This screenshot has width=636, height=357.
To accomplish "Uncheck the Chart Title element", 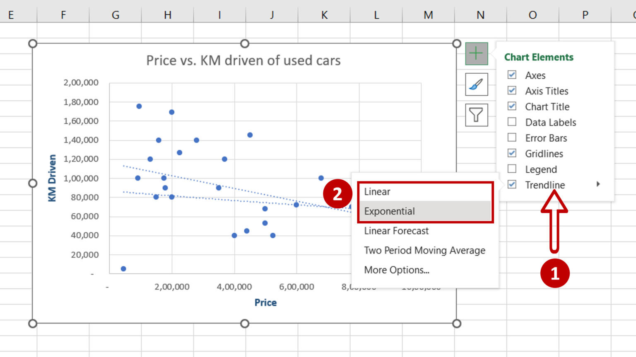I will pos(512,106).
